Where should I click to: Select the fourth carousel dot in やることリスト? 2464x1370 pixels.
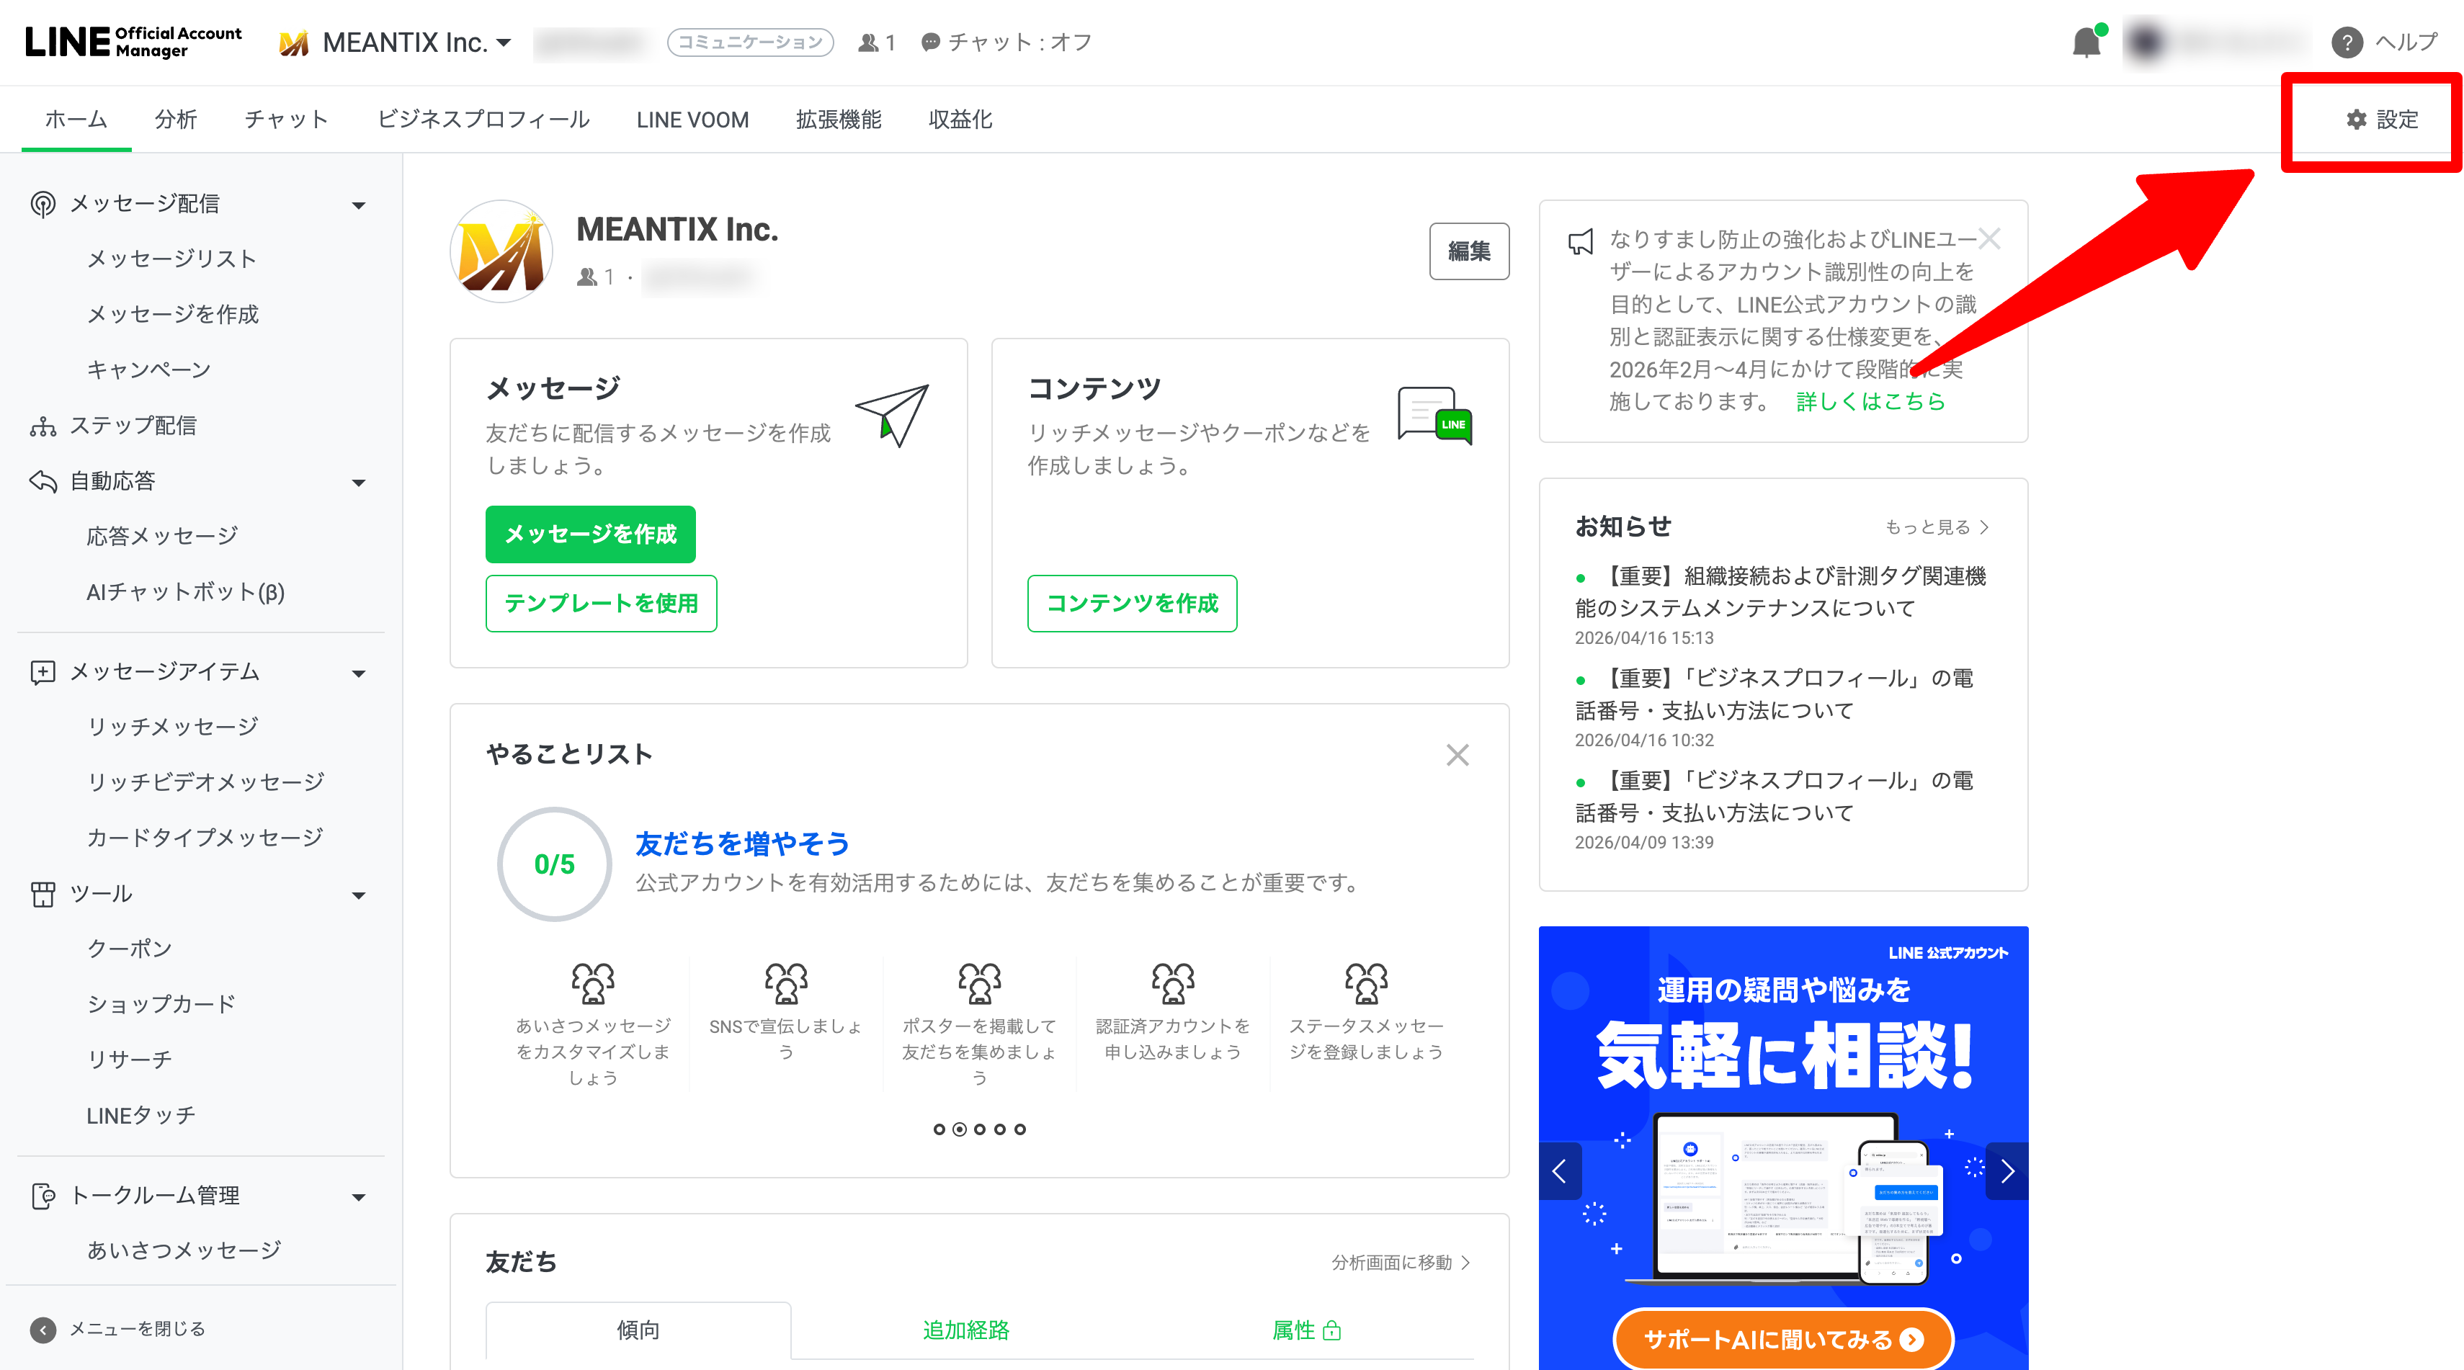(x=999, y=1129)
